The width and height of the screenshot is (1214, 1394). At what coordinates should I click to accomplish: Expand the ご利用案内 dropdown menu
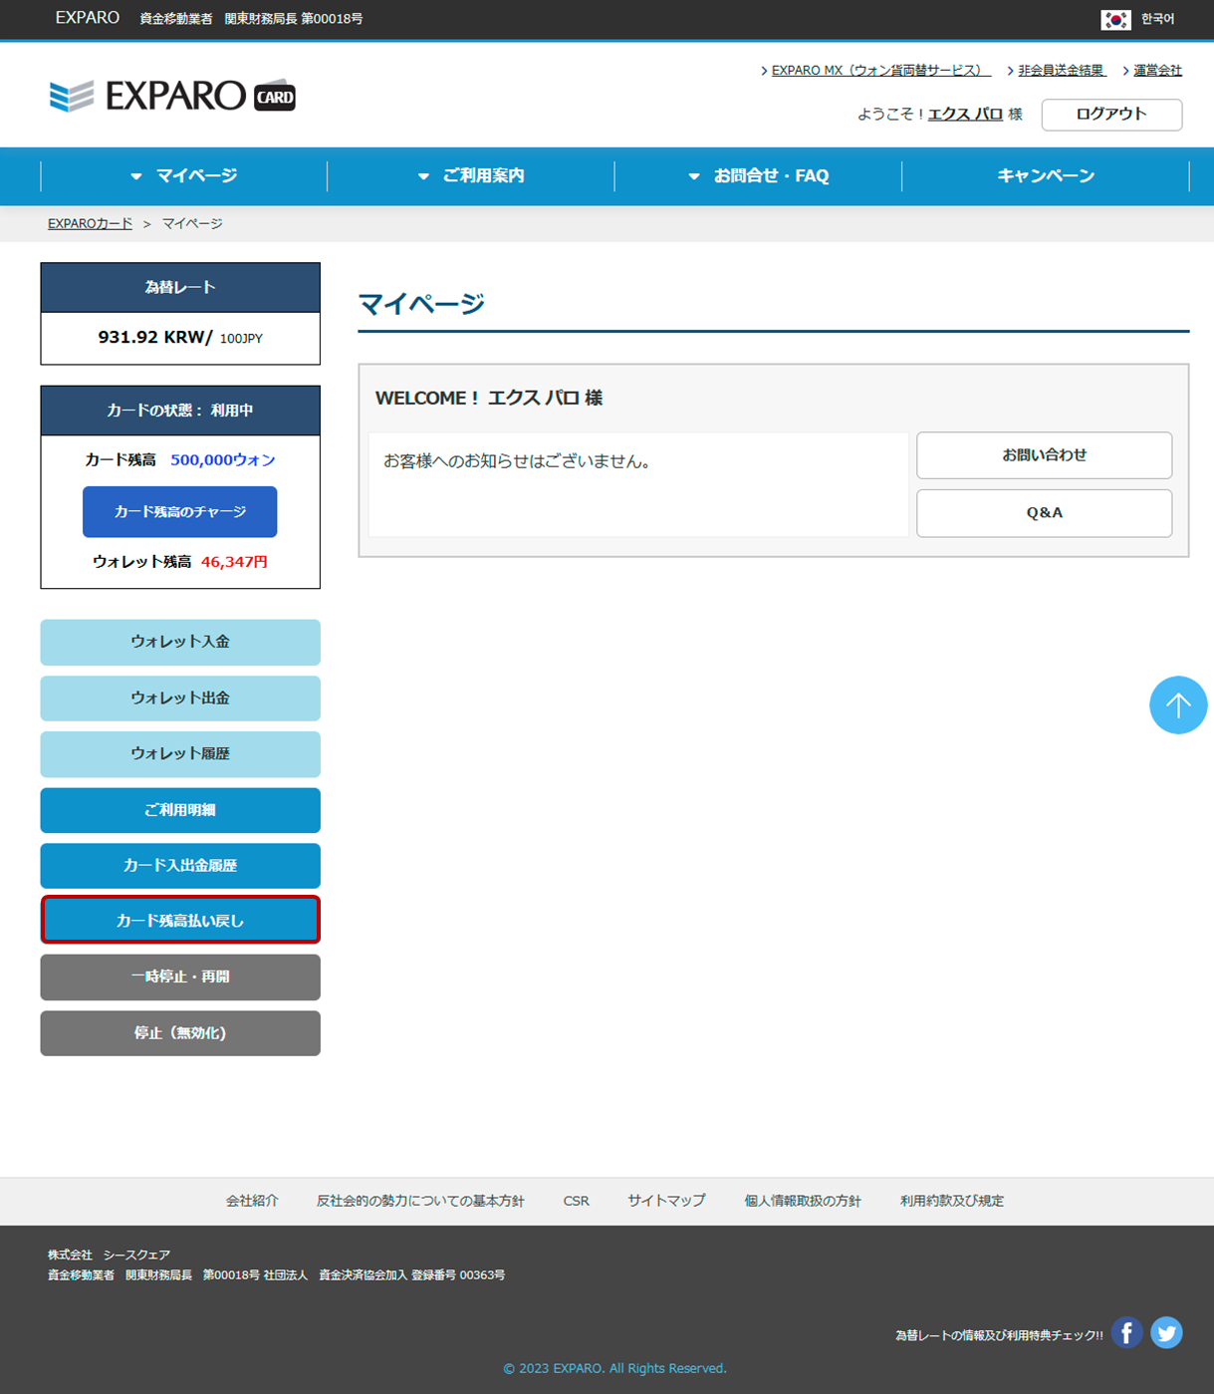click(x=471, y=176)
